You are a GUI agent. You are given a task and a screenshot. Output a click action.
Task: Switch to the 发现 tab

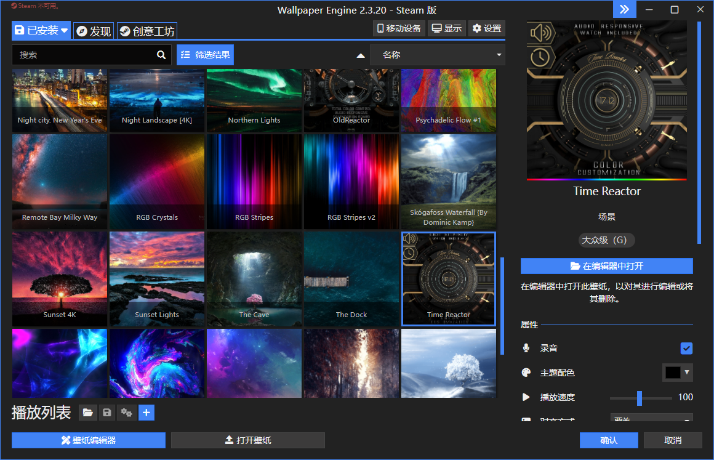coord(94,31)
